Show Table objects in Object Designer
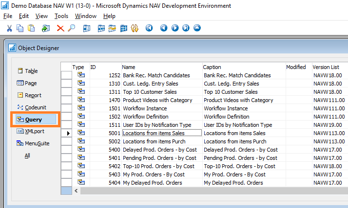348x208 pixels. tap(28, 71)
